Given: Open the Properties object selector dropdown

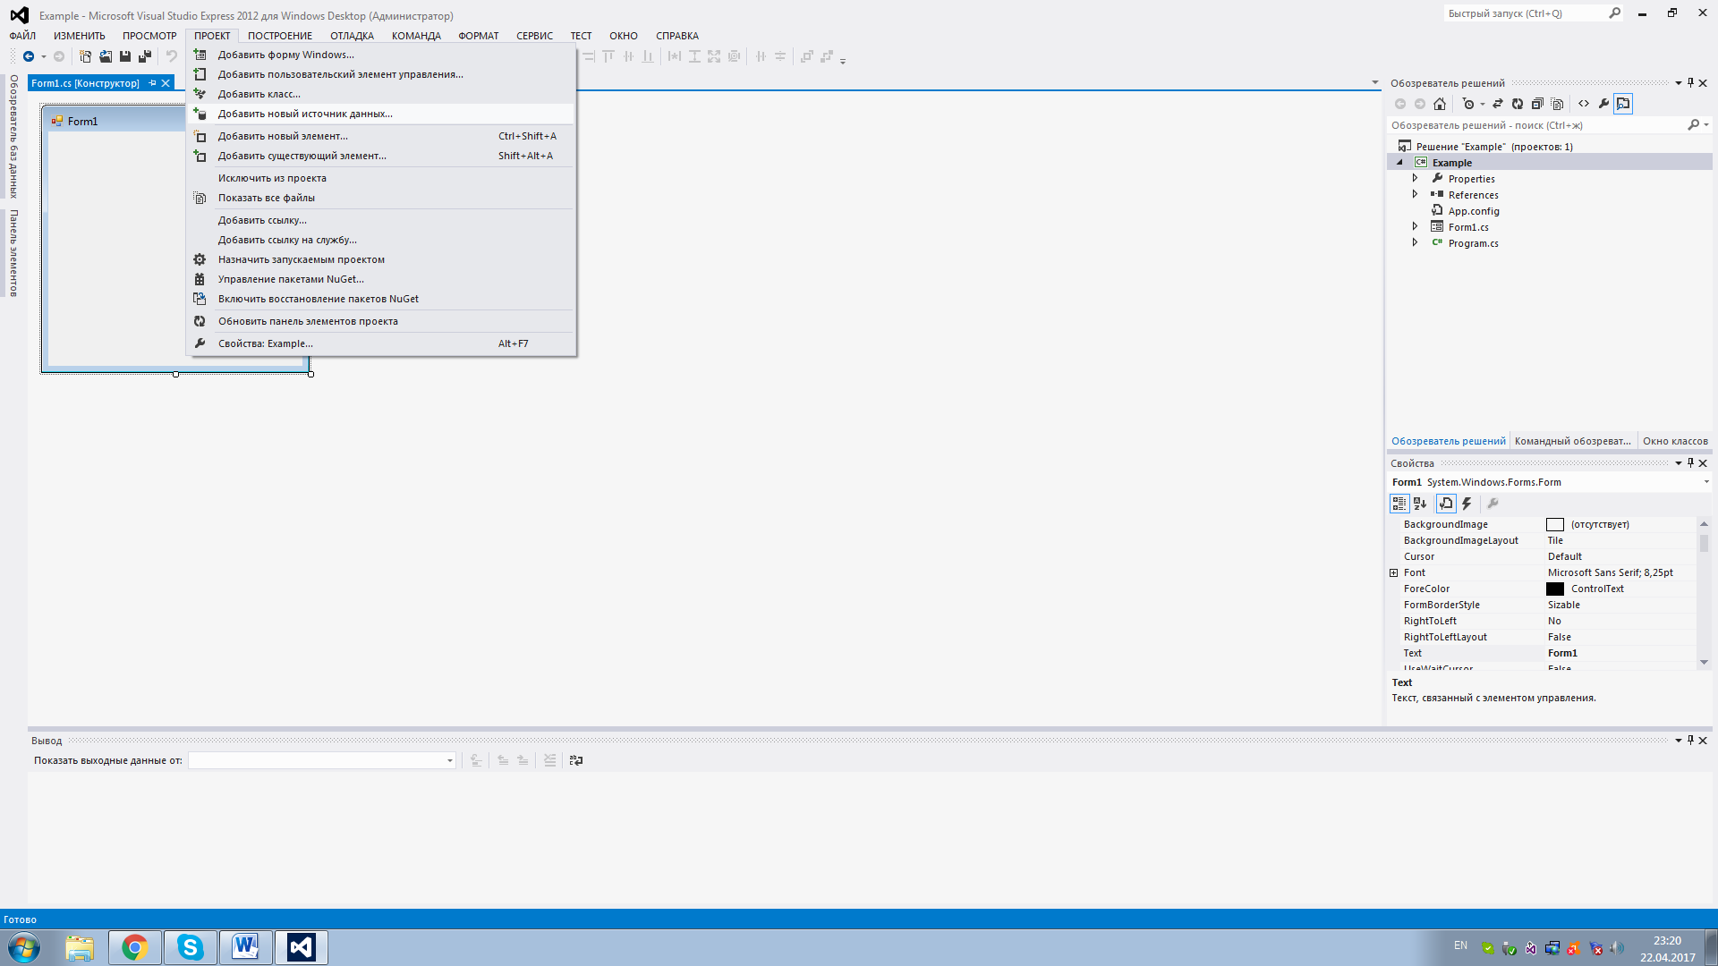Looking at the screenshot, I should (x=1705, y=482).
